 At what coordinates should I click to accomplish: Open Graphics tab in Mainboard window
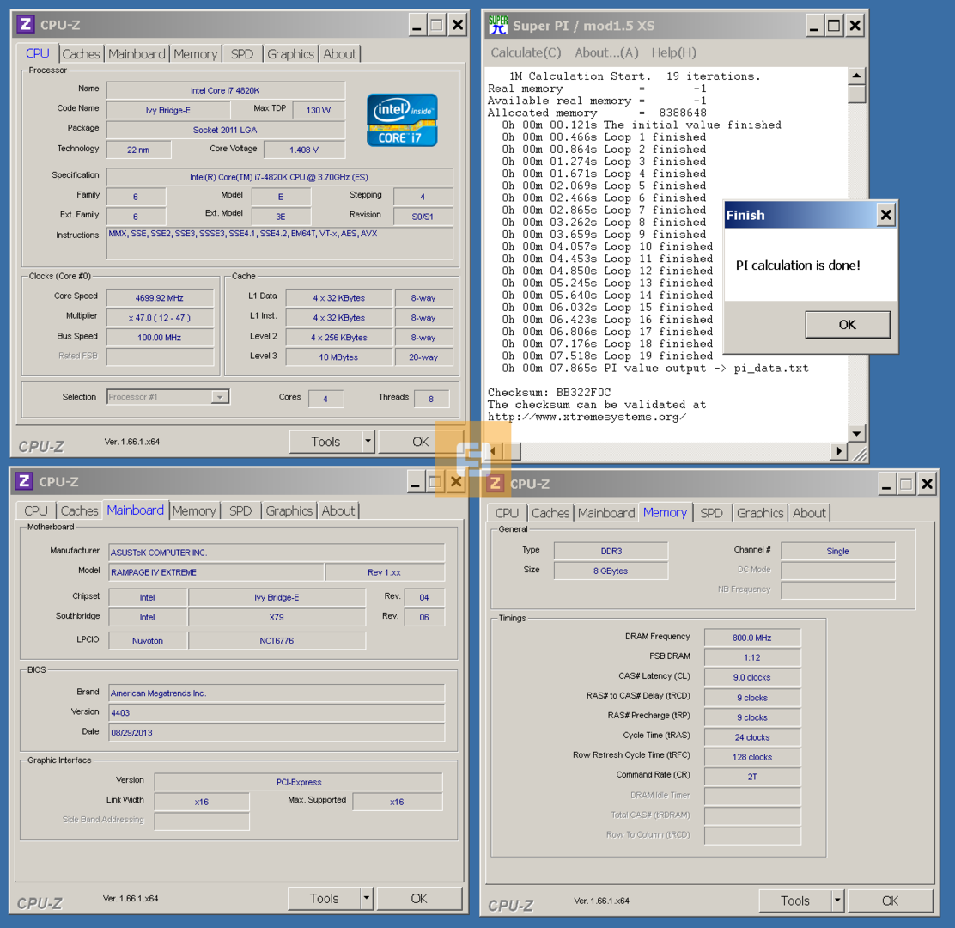[289, 510]
